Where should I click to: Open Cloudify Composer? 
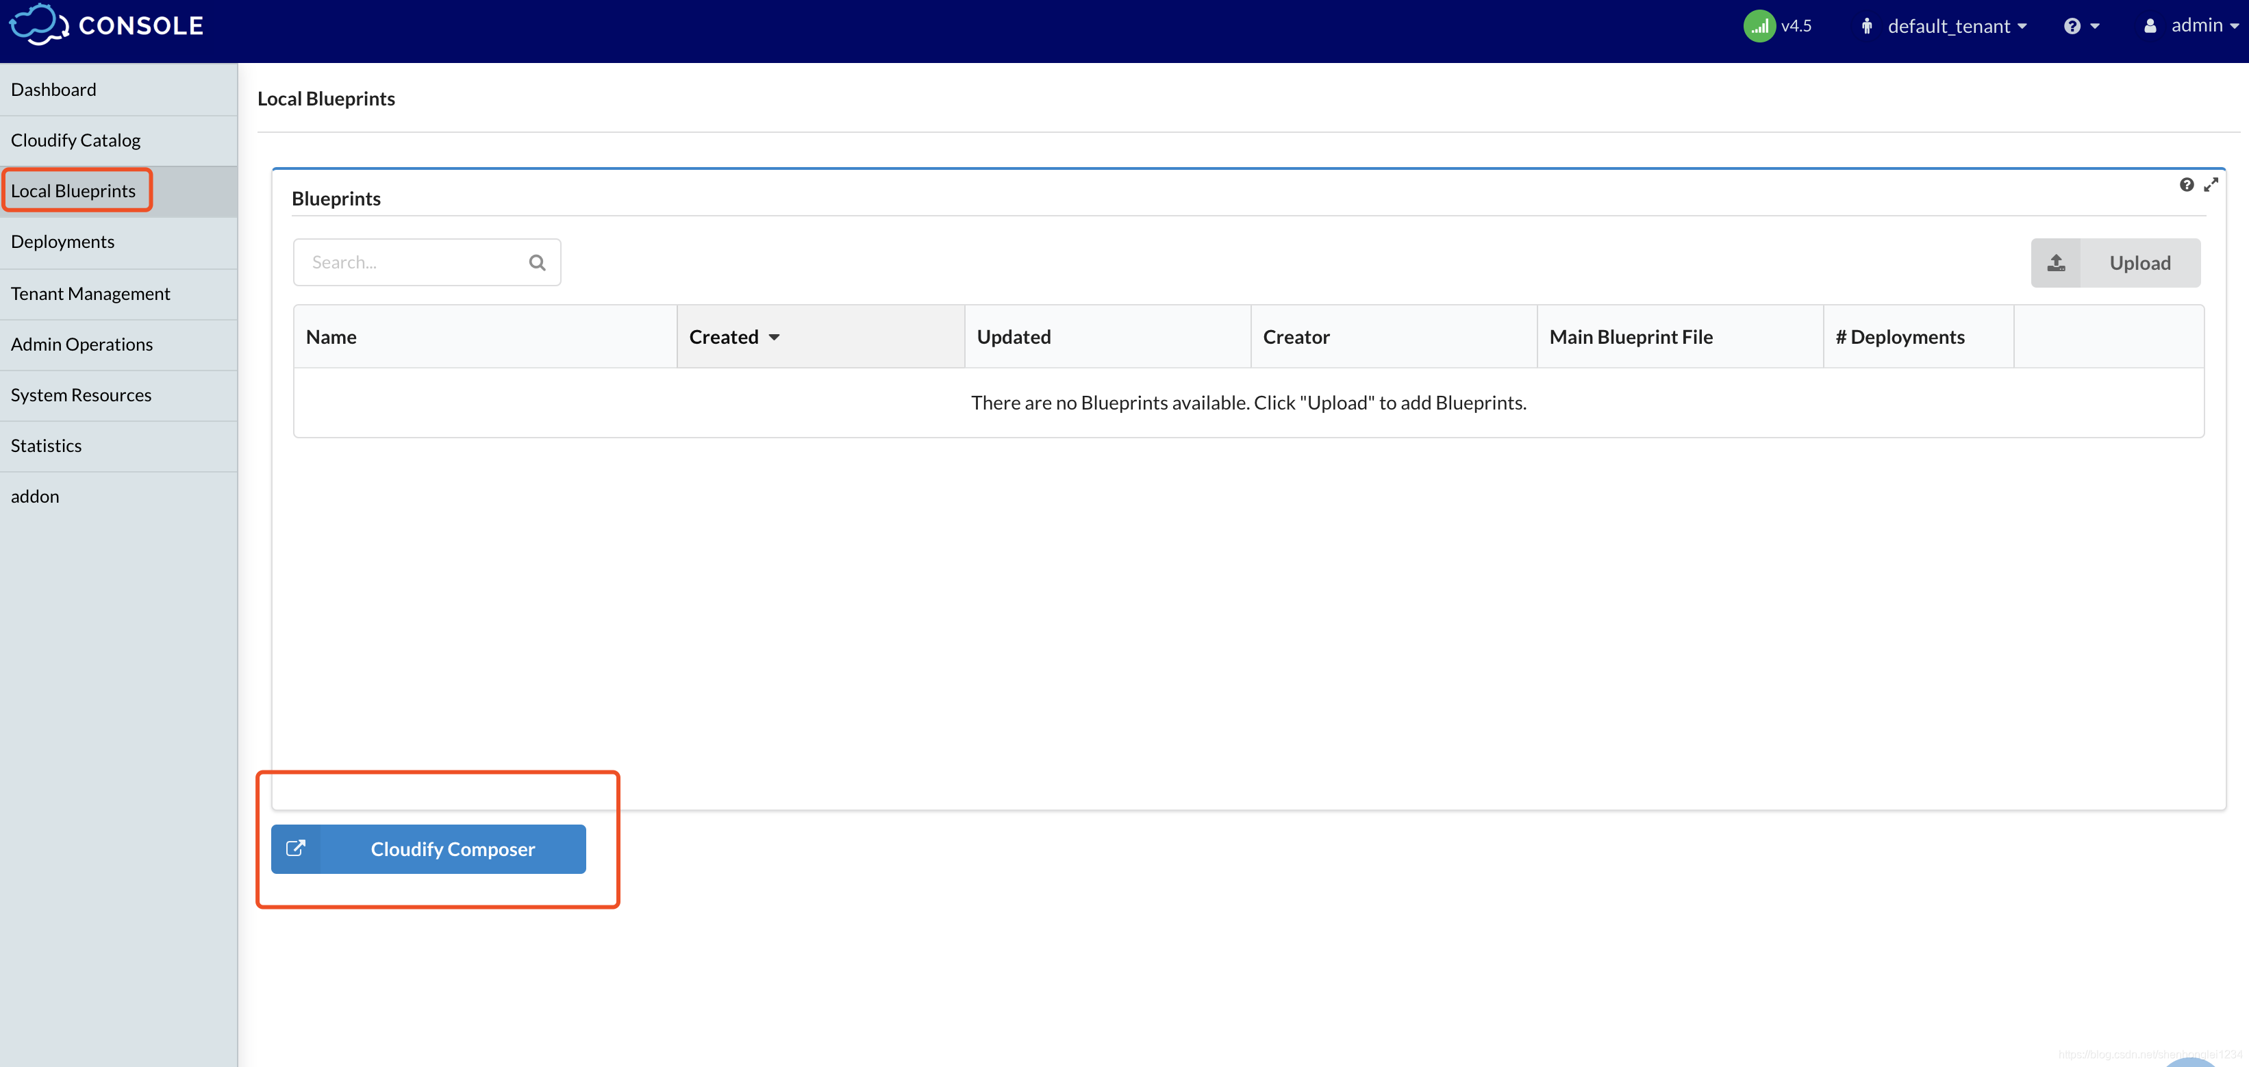429,849
